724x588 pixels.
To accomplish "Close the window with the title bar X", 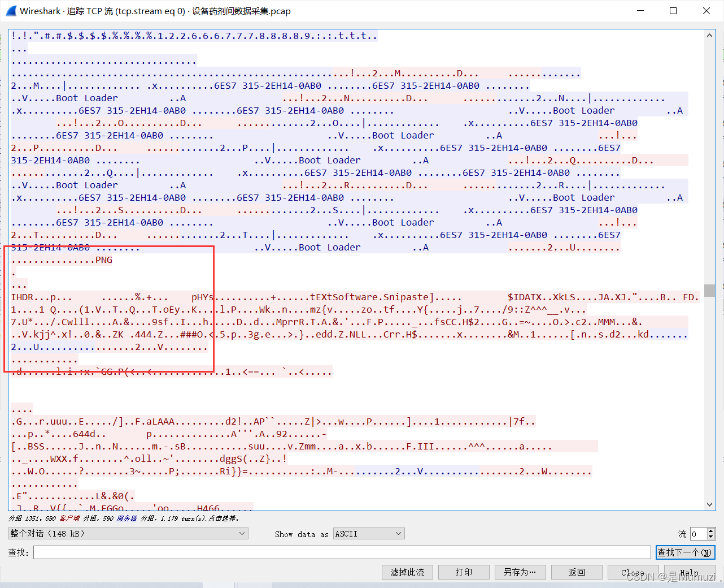I will [x=706, y=11].
